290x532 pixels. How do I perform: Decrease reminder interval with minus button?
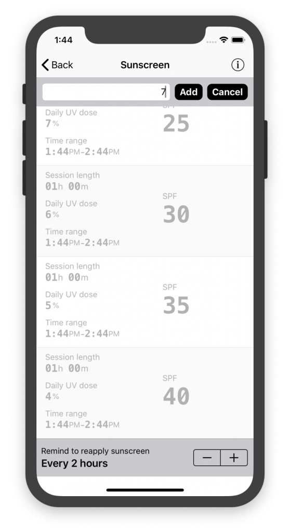coord(207,458)
